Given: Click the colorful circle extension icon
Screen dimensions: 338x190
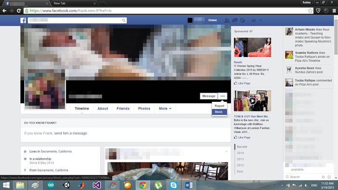Looking at the screenshot, I should click(x=326, y=11).
